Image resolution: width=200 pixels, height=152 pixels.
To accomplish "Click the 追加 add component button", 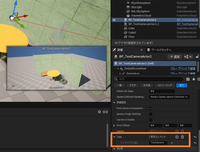I will pos(175,57).
